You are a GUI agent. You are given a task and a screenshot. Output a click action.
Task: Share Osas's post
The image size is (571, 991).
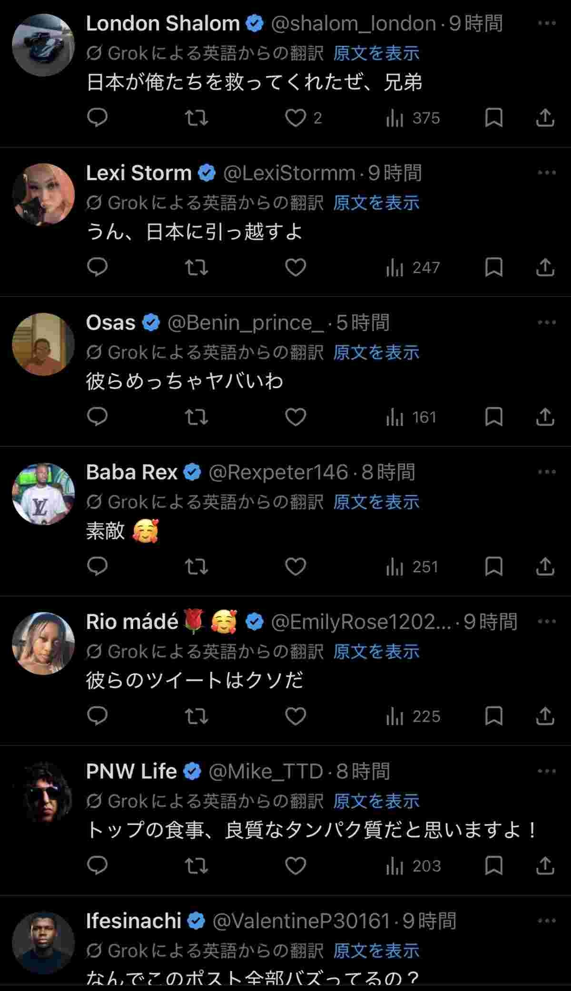tap(545, 417)
